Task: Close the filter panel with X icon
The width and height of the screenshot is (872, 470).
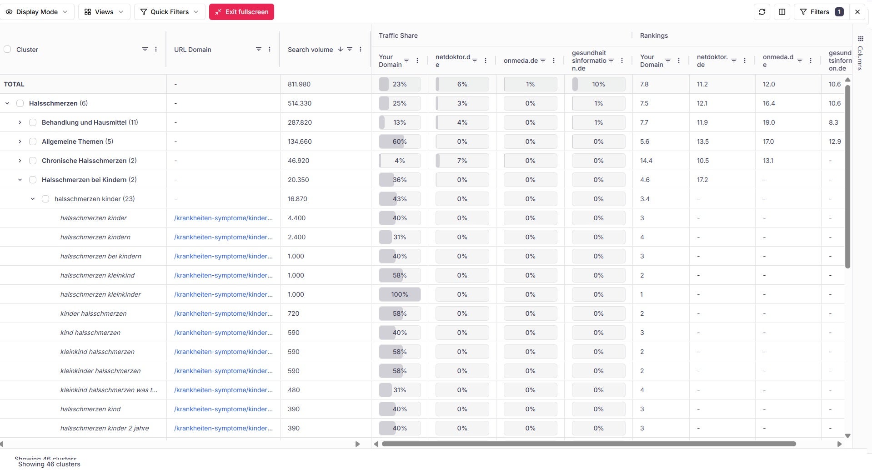Action: (857, 12)
